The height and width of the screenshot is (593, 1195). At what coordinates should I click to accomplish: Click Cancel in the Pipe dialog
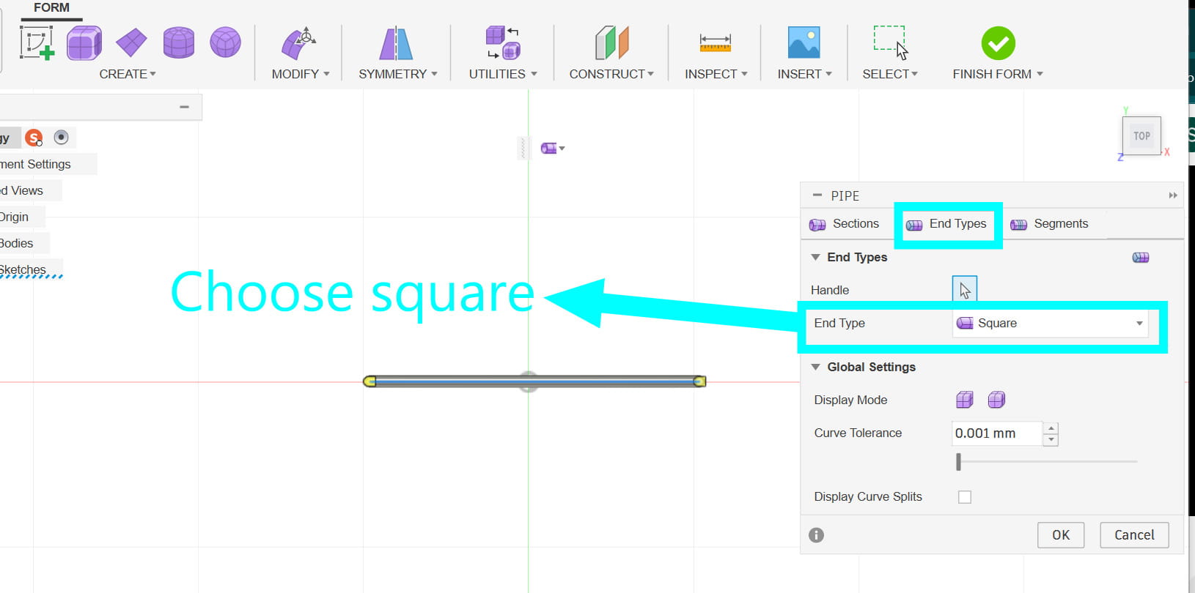1134,535
